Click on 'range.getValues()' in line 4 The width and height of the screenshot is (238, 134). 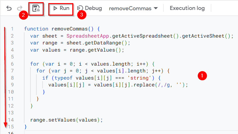coord(95,50)
